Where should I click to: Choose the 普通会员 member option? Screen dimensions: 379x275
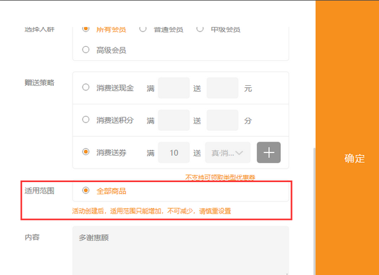point(143,29)
